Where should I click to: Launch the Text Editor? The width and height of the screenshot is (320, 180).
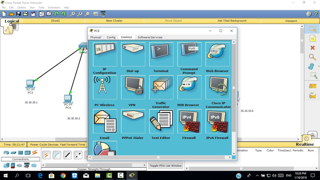(161, 121)
